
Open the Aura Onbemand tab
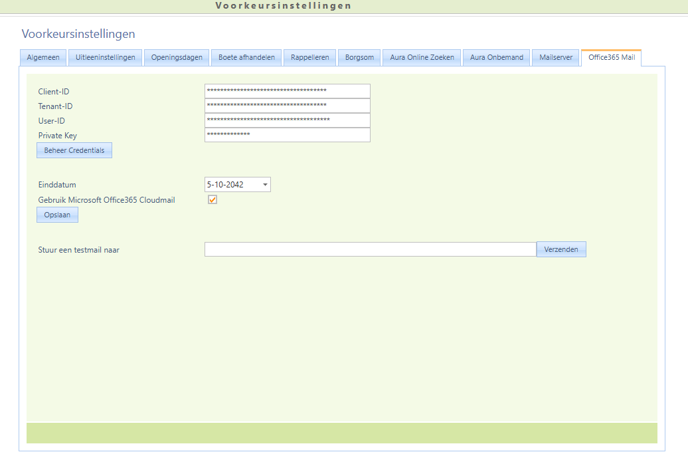[496, 57]
